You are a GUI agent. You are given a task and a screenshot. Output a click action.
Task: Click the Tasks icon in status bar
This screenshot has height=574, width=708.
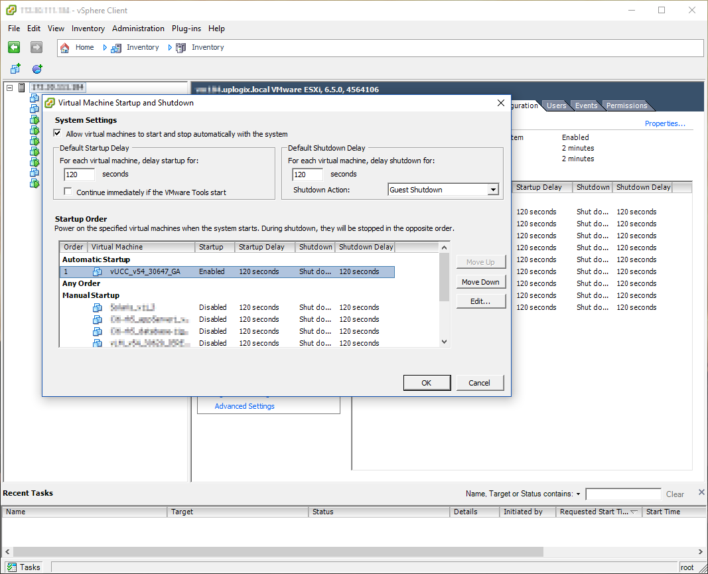tap(12, 567)
